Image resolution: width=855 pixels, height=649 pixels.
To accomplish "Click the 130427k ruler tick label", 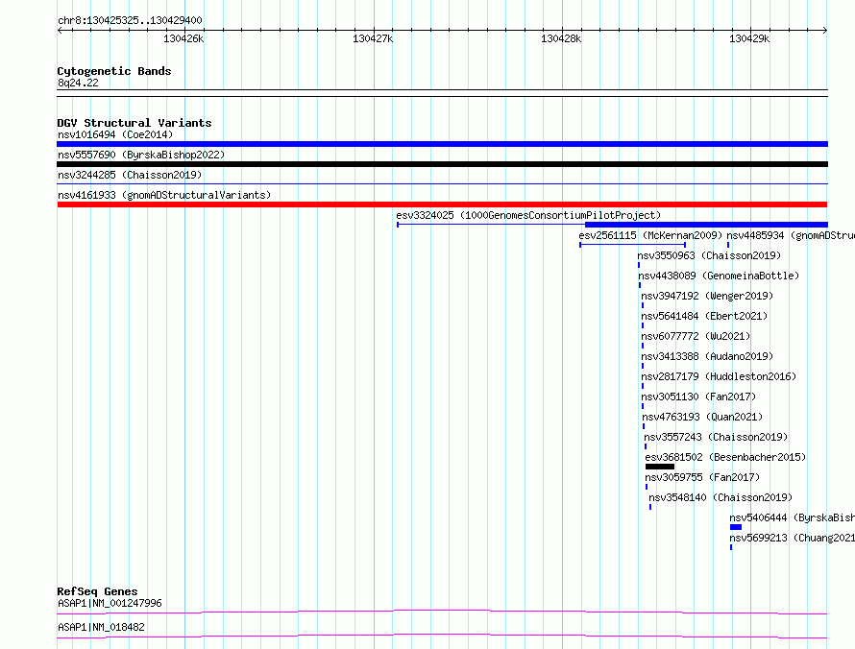I will 373,38.
